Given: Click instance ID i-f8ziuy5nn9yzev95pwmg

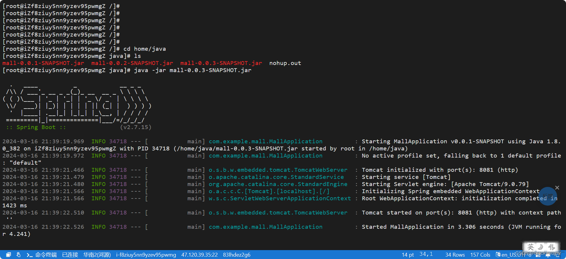Looking at the screenshot, I should pos(146,255).
